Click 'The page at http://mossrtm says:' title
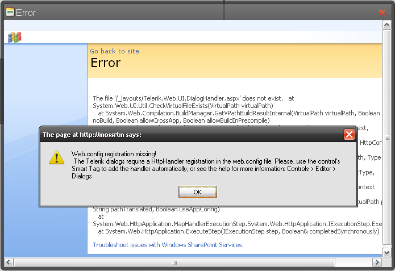The image size is (395, 271). (92, 135)
